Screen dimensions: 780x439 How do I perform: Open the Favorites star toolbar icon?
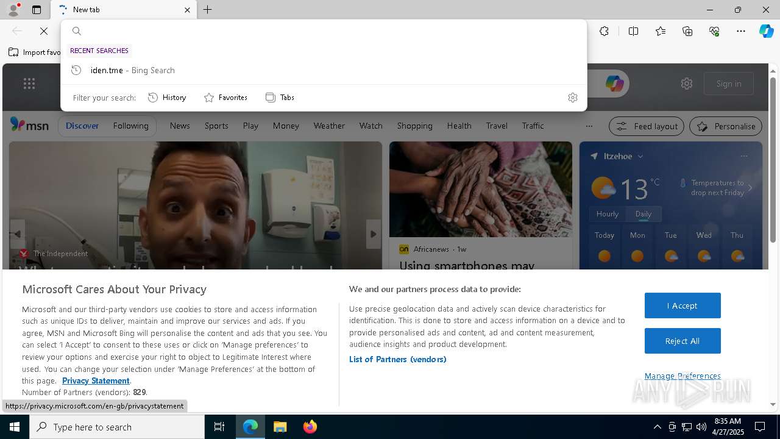pyautogui.click(x=661, y=31)
